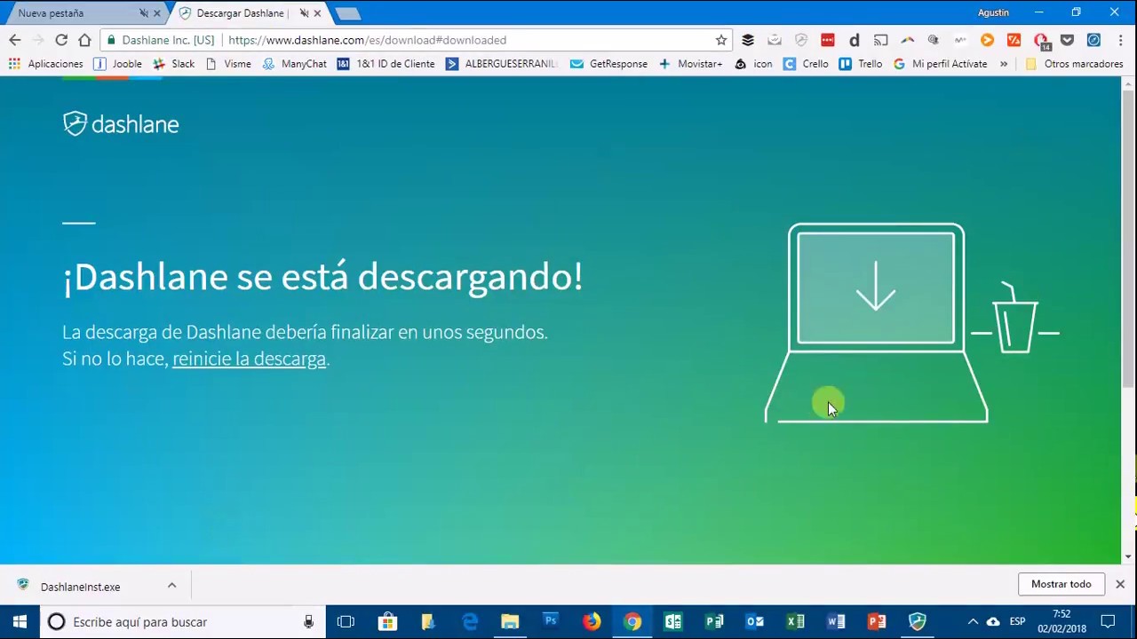Launch Microsoft Store from taskbar
Viewport: 1137px width, 639px height.
coord(387,622)
